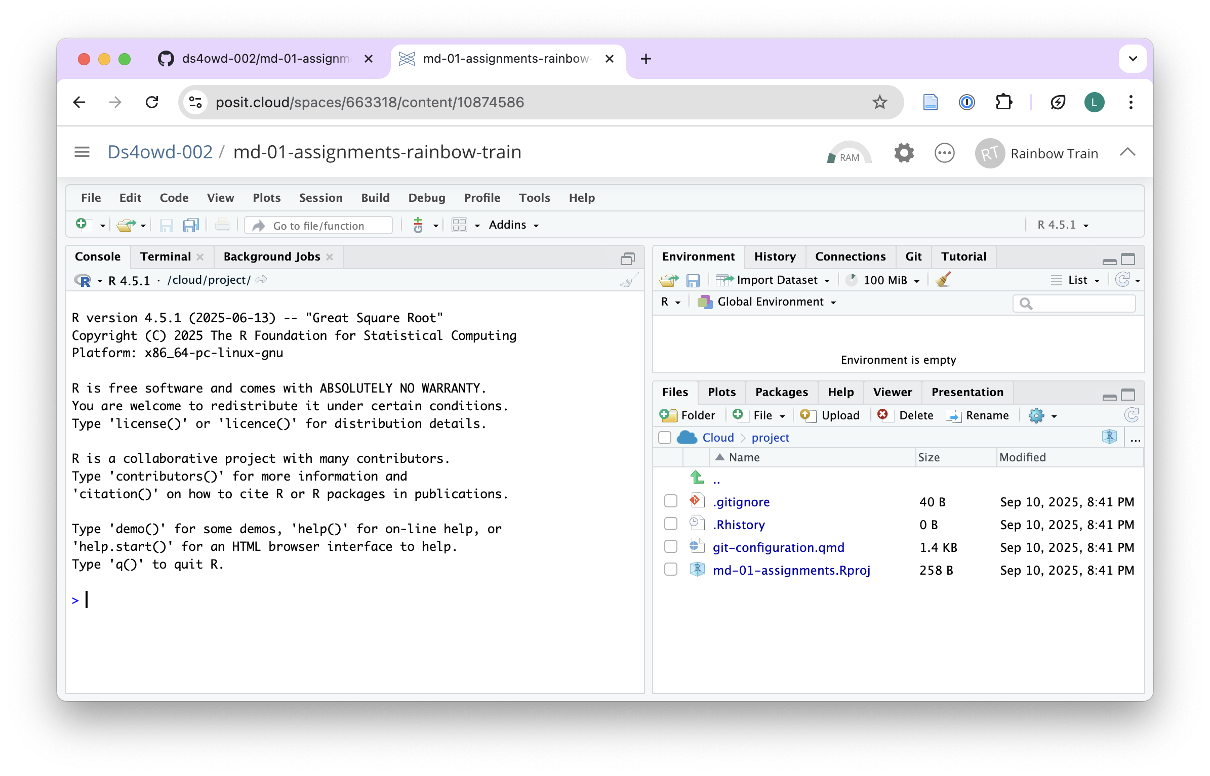Click the RAM usage gauge icon
The width and height of the screenshot is (1210, 776).
(x=849, y=153)
